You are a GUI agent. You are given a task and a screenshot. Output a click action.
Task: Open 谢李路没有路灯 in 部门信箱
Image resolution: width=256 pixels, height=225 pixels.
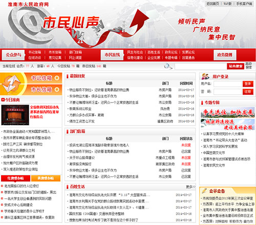tap(80, 164)
